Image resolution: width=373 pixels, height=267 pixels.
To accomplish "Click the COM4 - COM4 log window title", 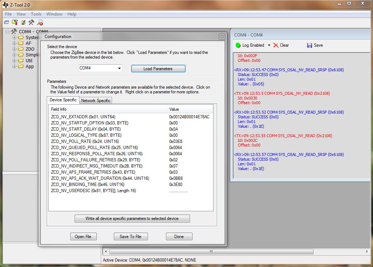I will click(x=248, y=35).
